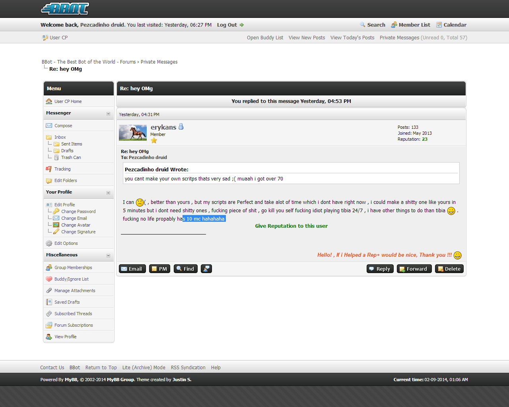The image size is (509, 407).
Task: Collapse the Miscellaneous section
Action: (x=108, y=256)
